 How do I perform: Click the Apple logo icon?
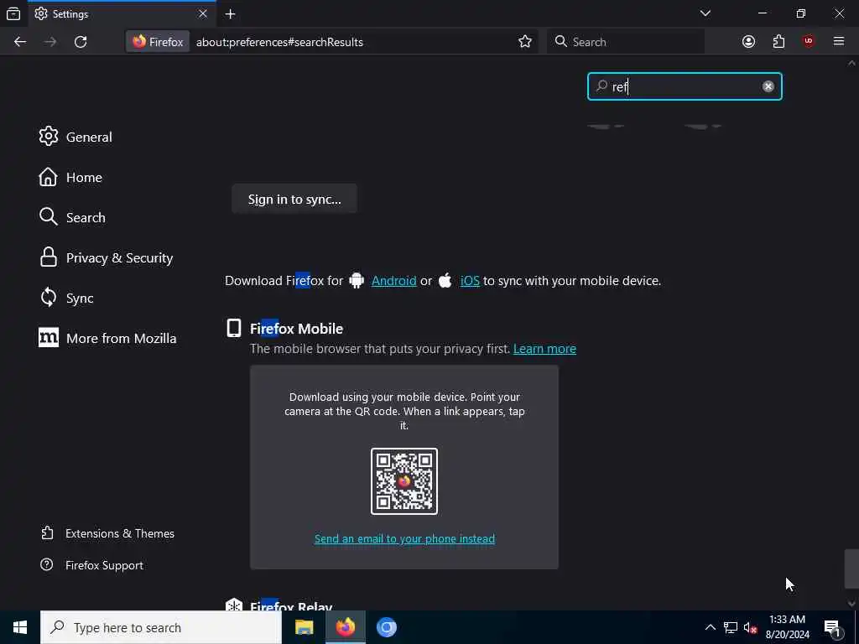(445, 280)
